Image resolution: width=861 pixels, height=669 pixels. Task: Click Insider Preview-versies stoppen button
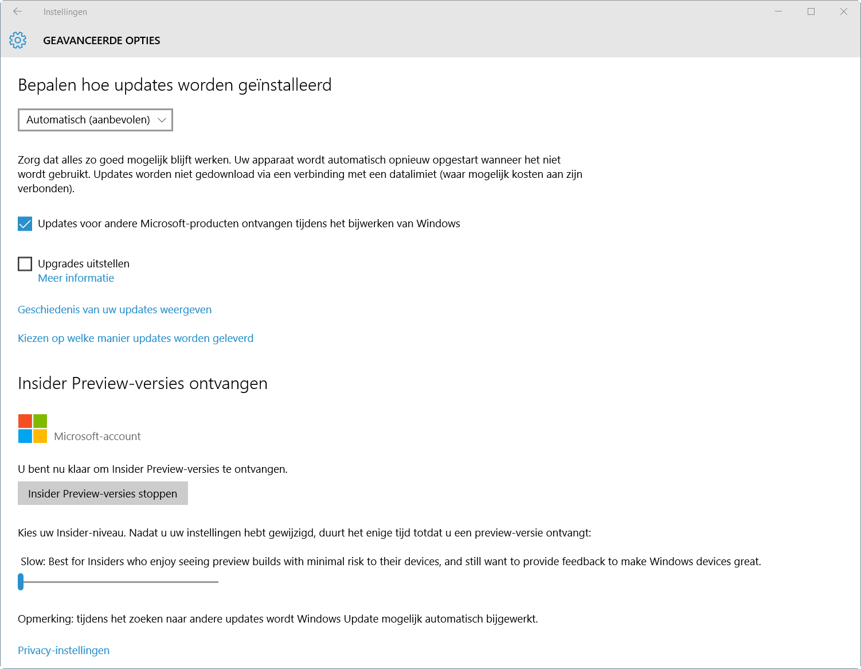pos(103,493)
